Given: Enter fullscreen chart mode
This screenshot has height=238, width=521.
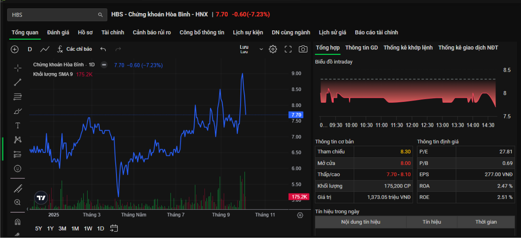Looking at the screenshot, I should pyautogui.click(x=288, y=49).
